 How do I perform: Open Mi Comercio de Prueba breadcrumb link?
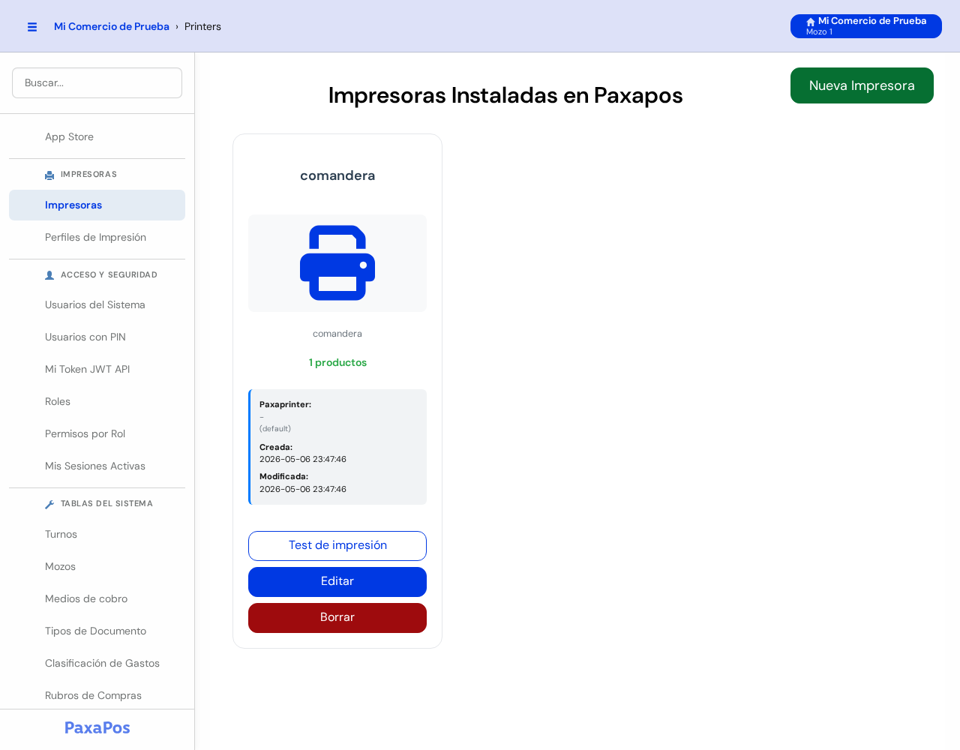[112, 26]
